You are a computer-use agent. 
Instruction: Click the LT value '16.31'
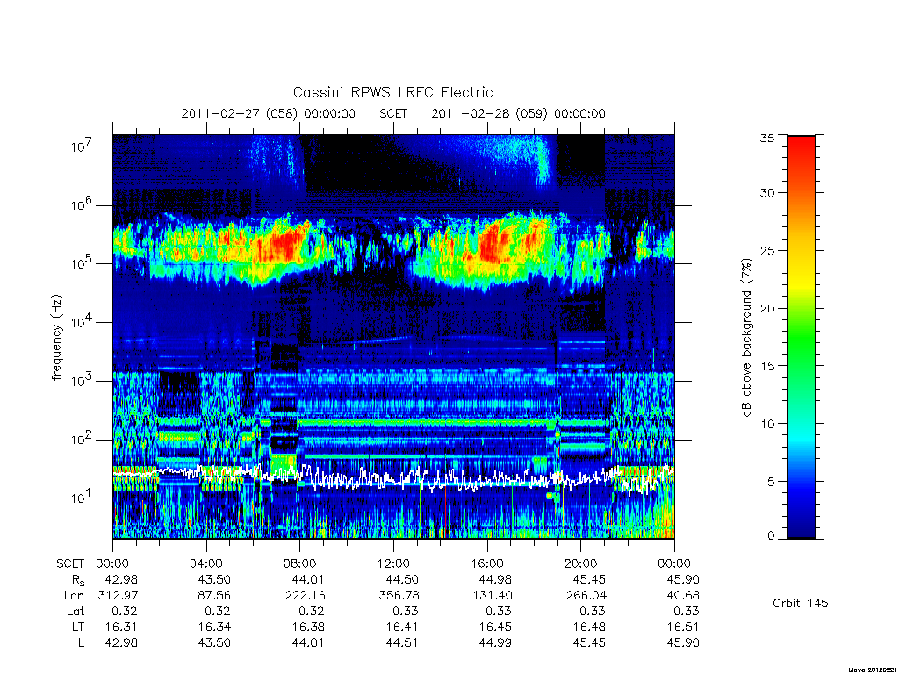click(121, 627)
